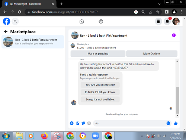Open conversation information purple icon
The image size is (186, 140).
174,35
